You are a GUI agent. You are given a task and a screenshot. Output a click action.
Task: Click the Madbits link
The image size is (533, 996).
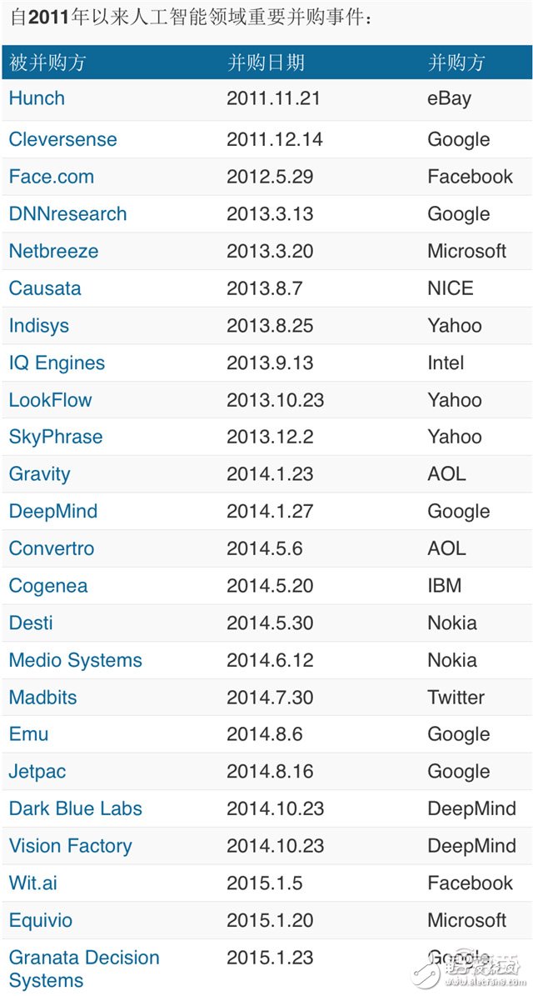(x=42, y=698)
